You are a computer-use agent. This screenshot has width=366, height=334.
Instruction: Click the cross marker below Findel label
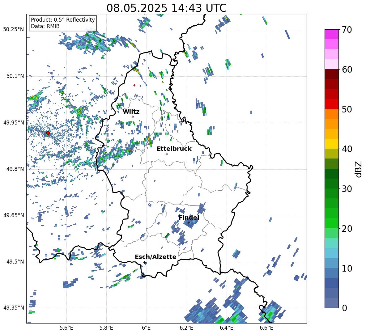tap(189, 223)
